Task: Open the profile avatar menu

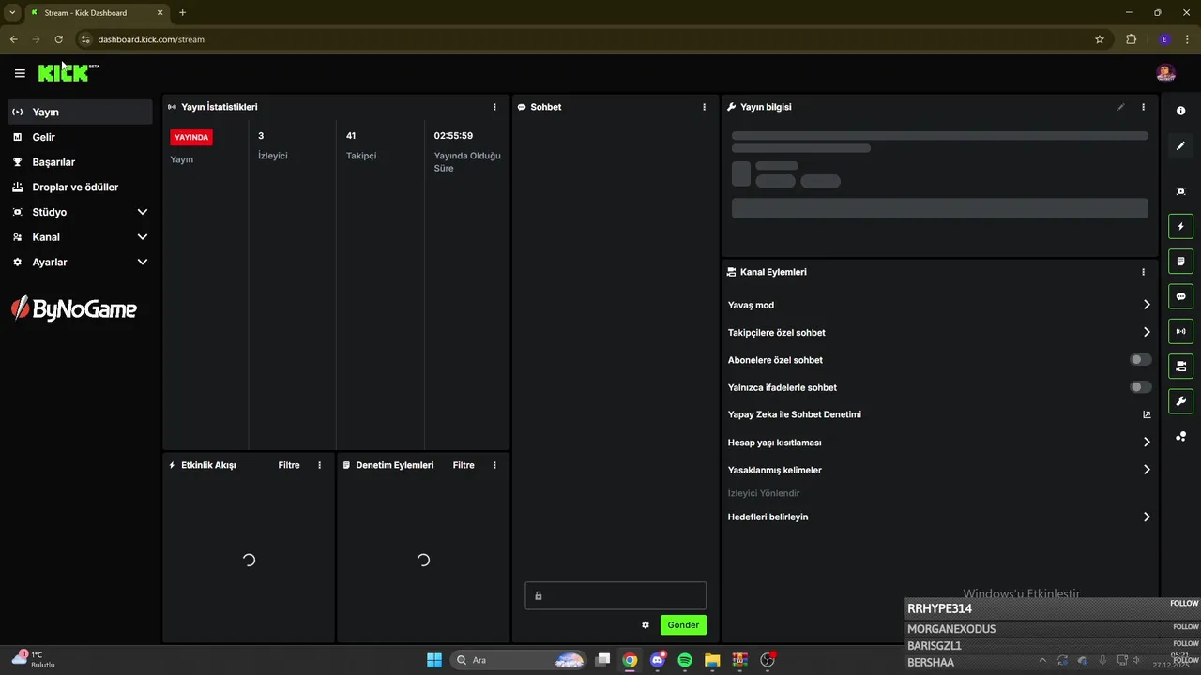Action: pos(1165,73)
